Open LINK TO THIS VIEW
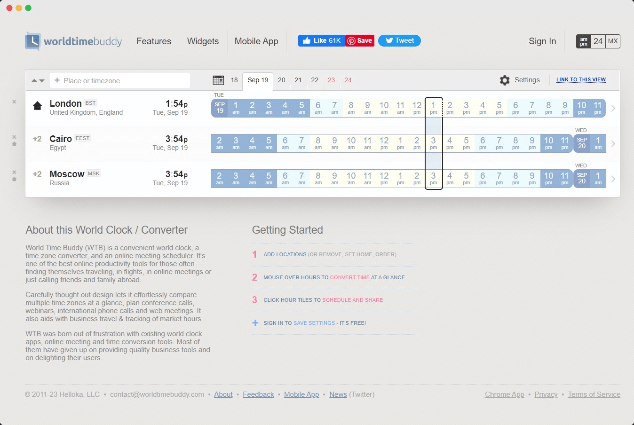This screenshot has height=425, width=634. [581, 80]
